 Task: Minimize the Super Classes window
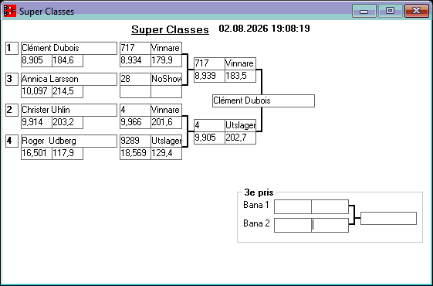pyautogui.click(x=364, y=11)
